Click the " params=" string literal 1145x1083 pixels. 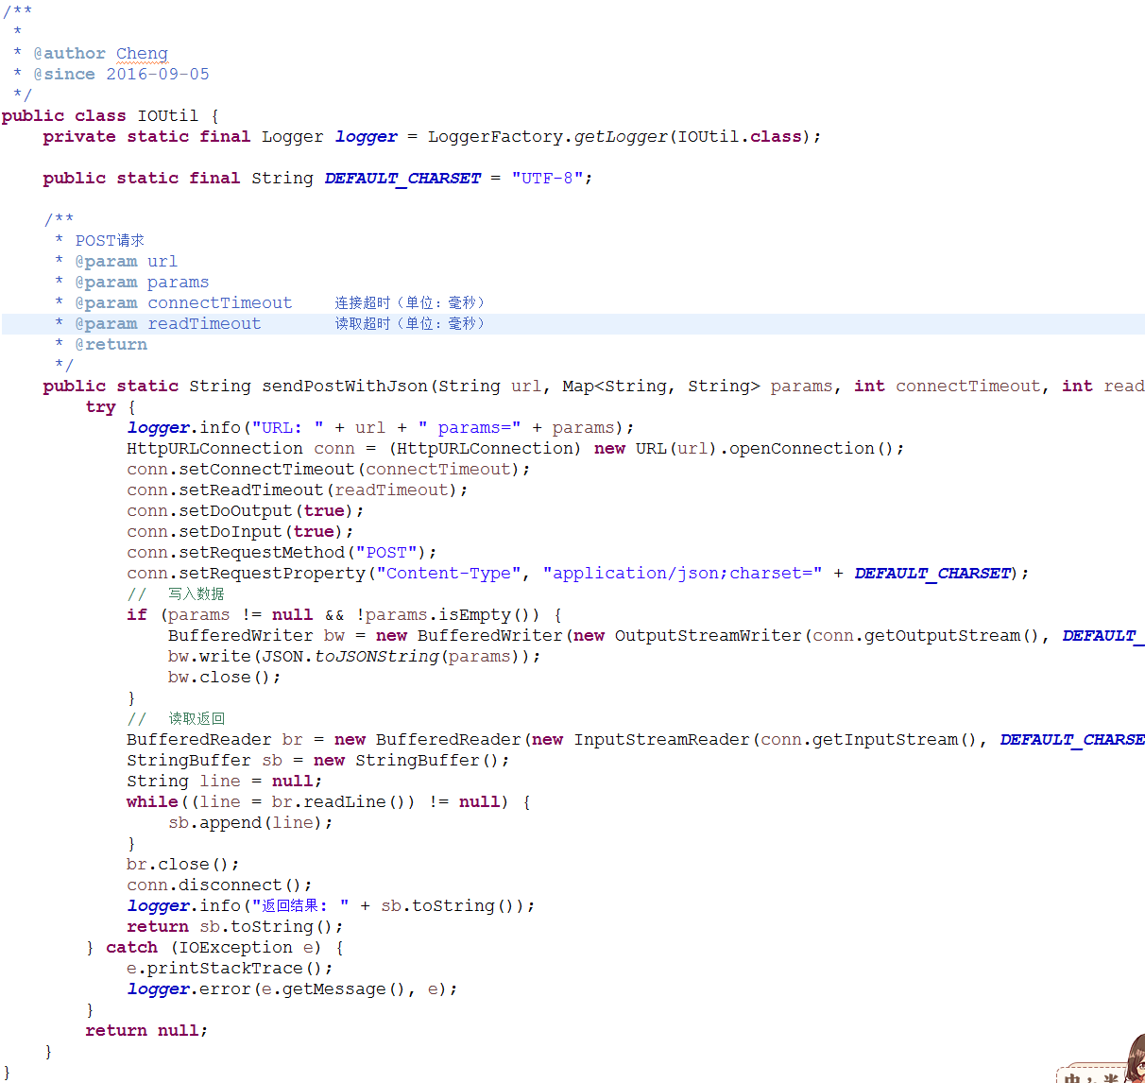click(x=470, y=428)
